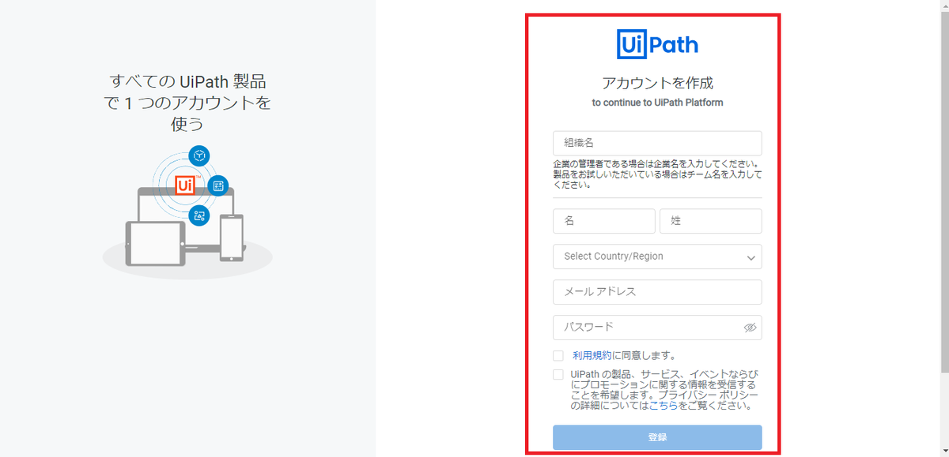Click the 姓 last name field
Screen dimensions: 949x457
(x=711, y=221)
